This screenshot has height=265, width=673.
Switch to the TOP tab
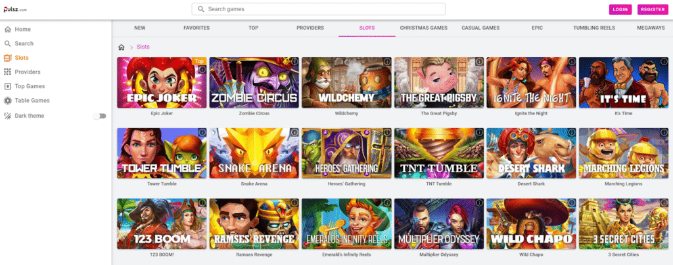click(x=253, y=28)
